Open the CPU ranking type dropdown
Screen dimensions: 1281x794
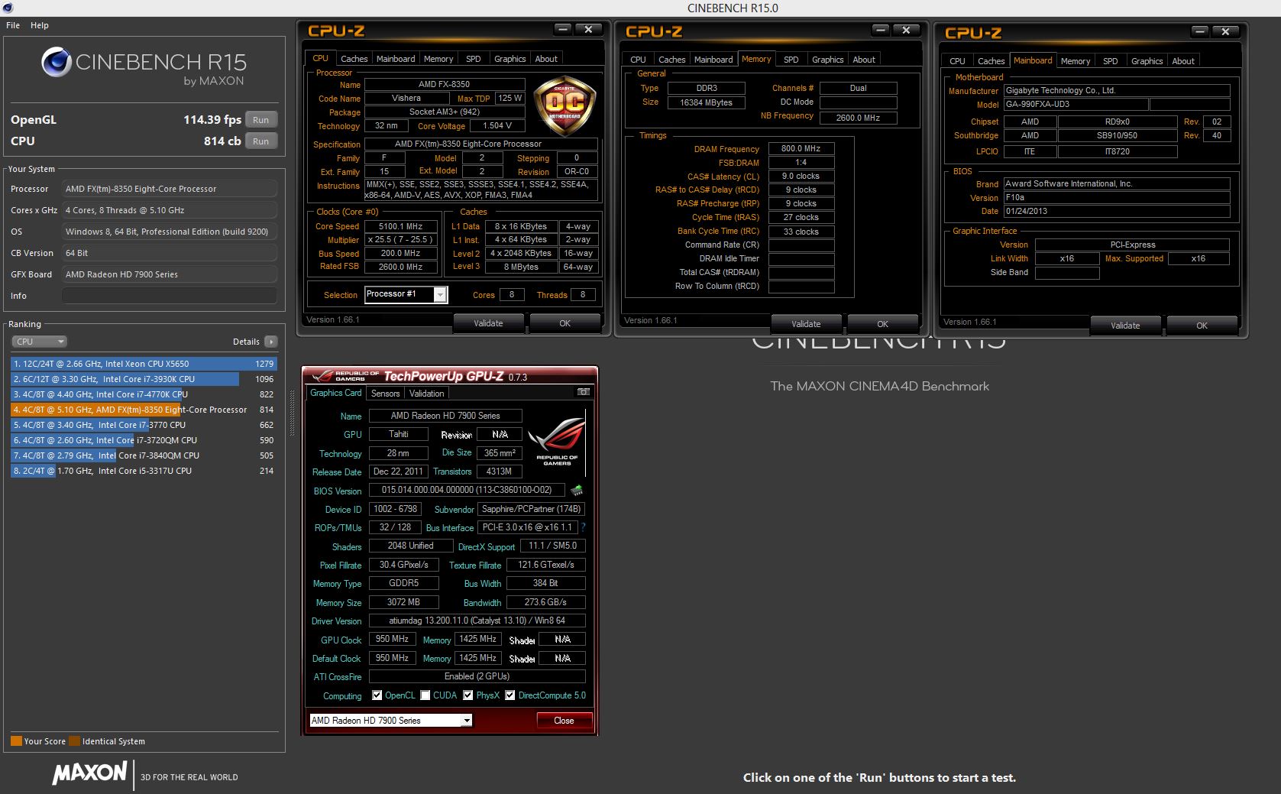coord(39,342)
